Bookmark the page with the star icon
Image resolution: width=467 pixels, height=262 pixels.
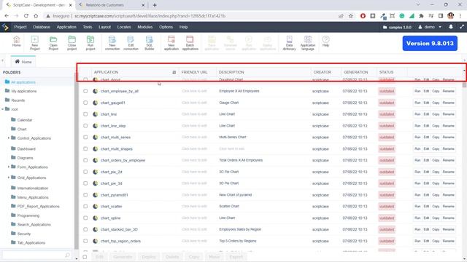coord(351,16)
